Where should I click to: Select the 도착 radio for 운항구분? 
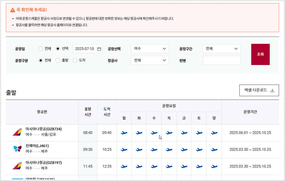click(x=75, y=61)
